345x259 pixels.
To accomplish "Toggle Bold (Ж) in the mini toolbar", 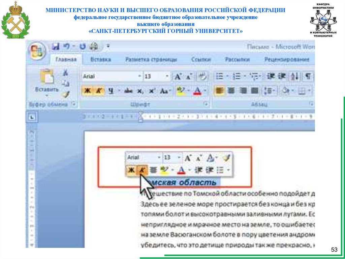I will pyautogui.click(x=131, y=170).
